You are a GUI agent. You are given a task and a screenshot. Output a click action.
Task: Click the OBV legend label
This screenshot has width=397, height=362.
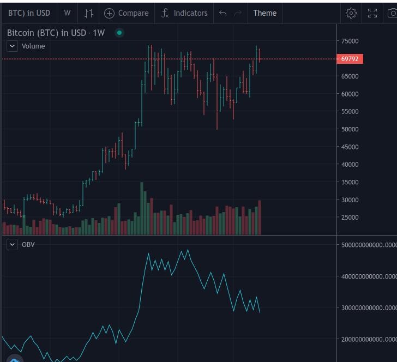(x=28, y=245)
